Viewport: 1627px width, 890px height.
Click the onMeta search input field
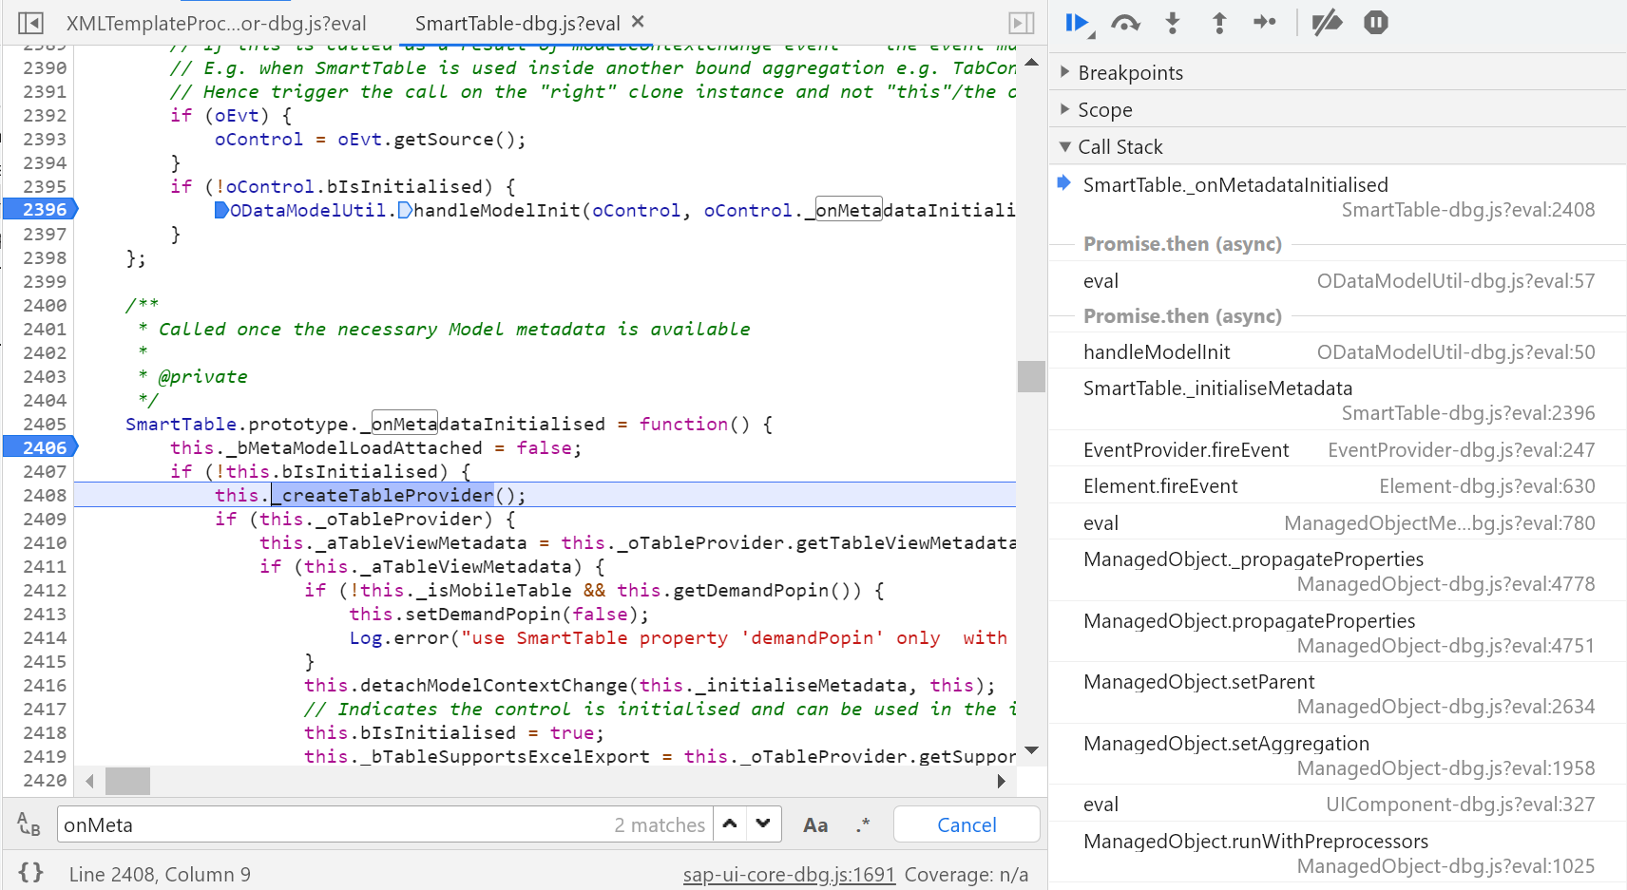pyautogui.click(x=333, y=824)
